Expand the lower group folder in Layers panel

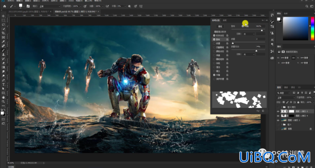point(281,124)
